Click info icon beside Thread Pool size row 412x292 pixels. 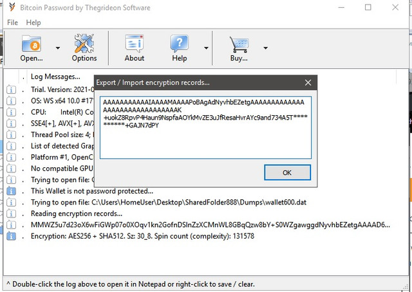[11, 135]
